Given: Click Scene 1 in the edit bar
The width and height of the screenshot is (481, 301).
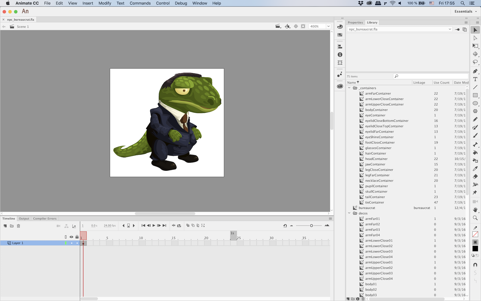Looking at the screenshot, I should coord(23,27).
